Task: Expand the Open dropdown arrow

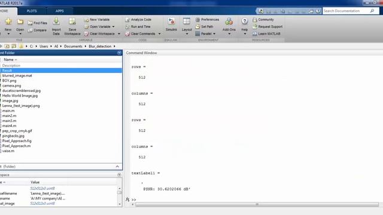Action: (x=20, y=34)
